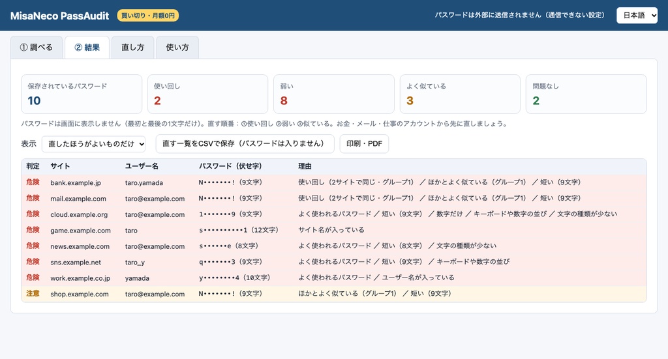The width and height of the screenshot is (668, 359).
Task: Open the 使い方 tab
Action: click(177, 47)
